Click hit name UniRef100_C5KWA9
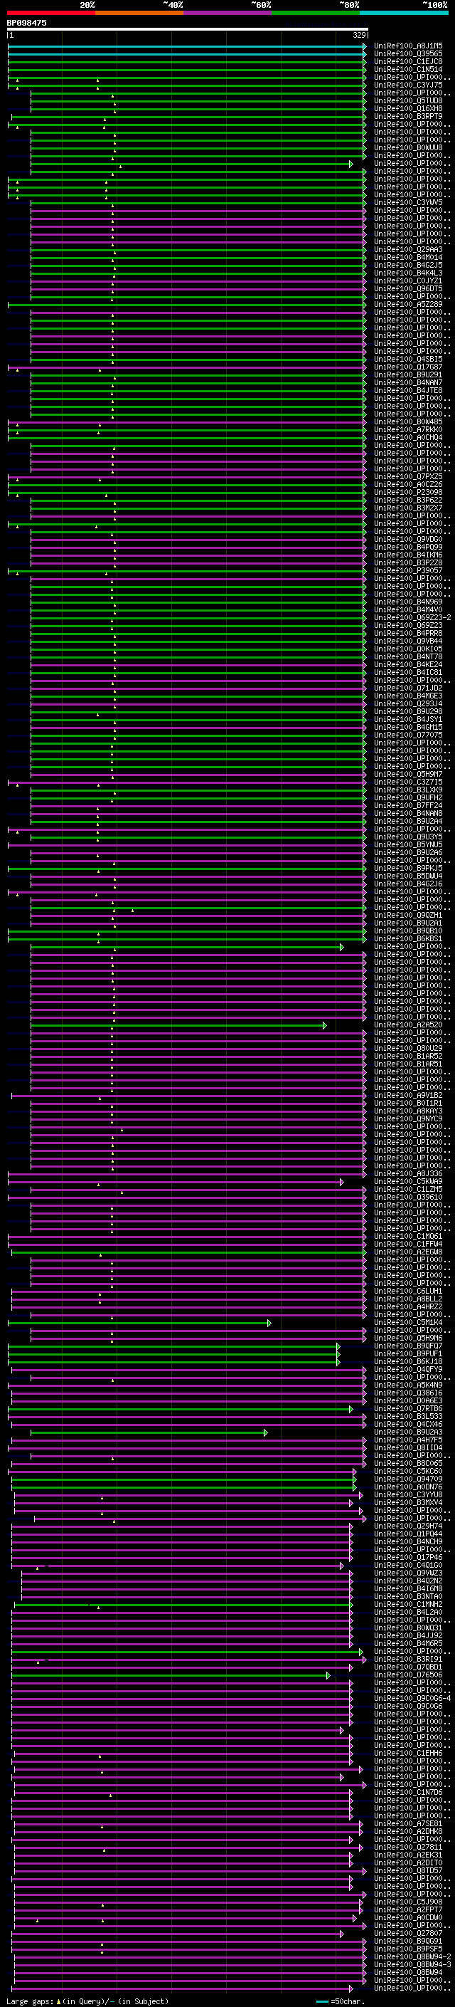The image size is (455, 2007). [408, 1182]
